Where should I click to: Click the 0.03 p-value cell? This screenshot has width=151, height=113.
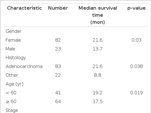click(x=136, y=40)
